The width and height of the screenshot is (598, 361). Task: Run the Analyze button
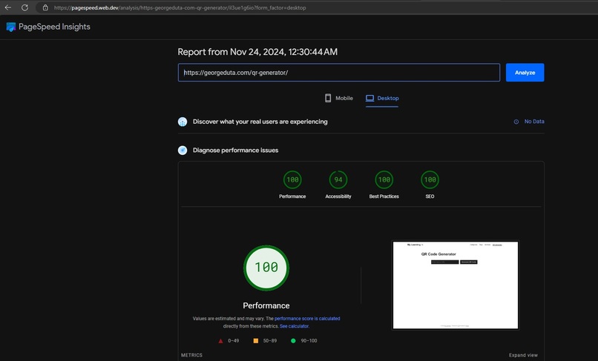coord(525,73)
